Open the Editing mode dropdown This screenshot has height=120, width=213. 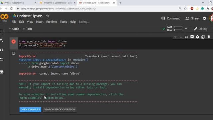(201, 29)
